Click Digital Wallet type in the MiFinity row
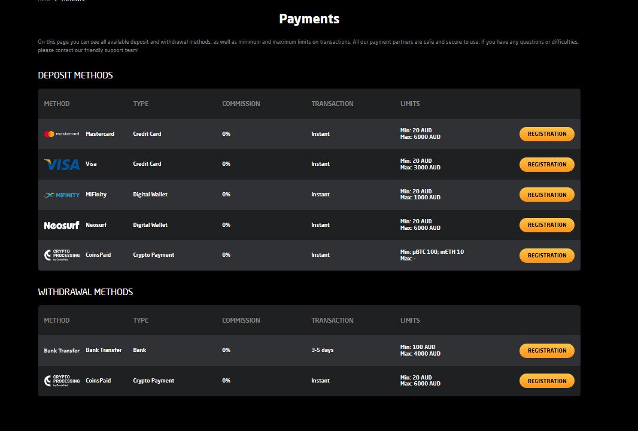This screenshot has height=431, width=638. (x=150, y=195)
